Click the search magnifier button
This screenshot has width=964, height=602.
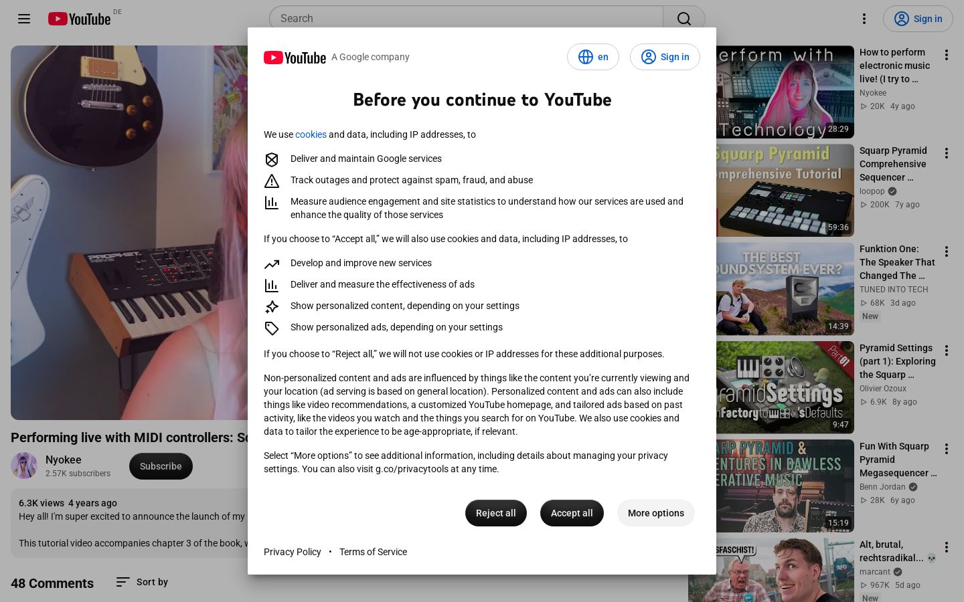pyautogui.click(x=684, y=19)
